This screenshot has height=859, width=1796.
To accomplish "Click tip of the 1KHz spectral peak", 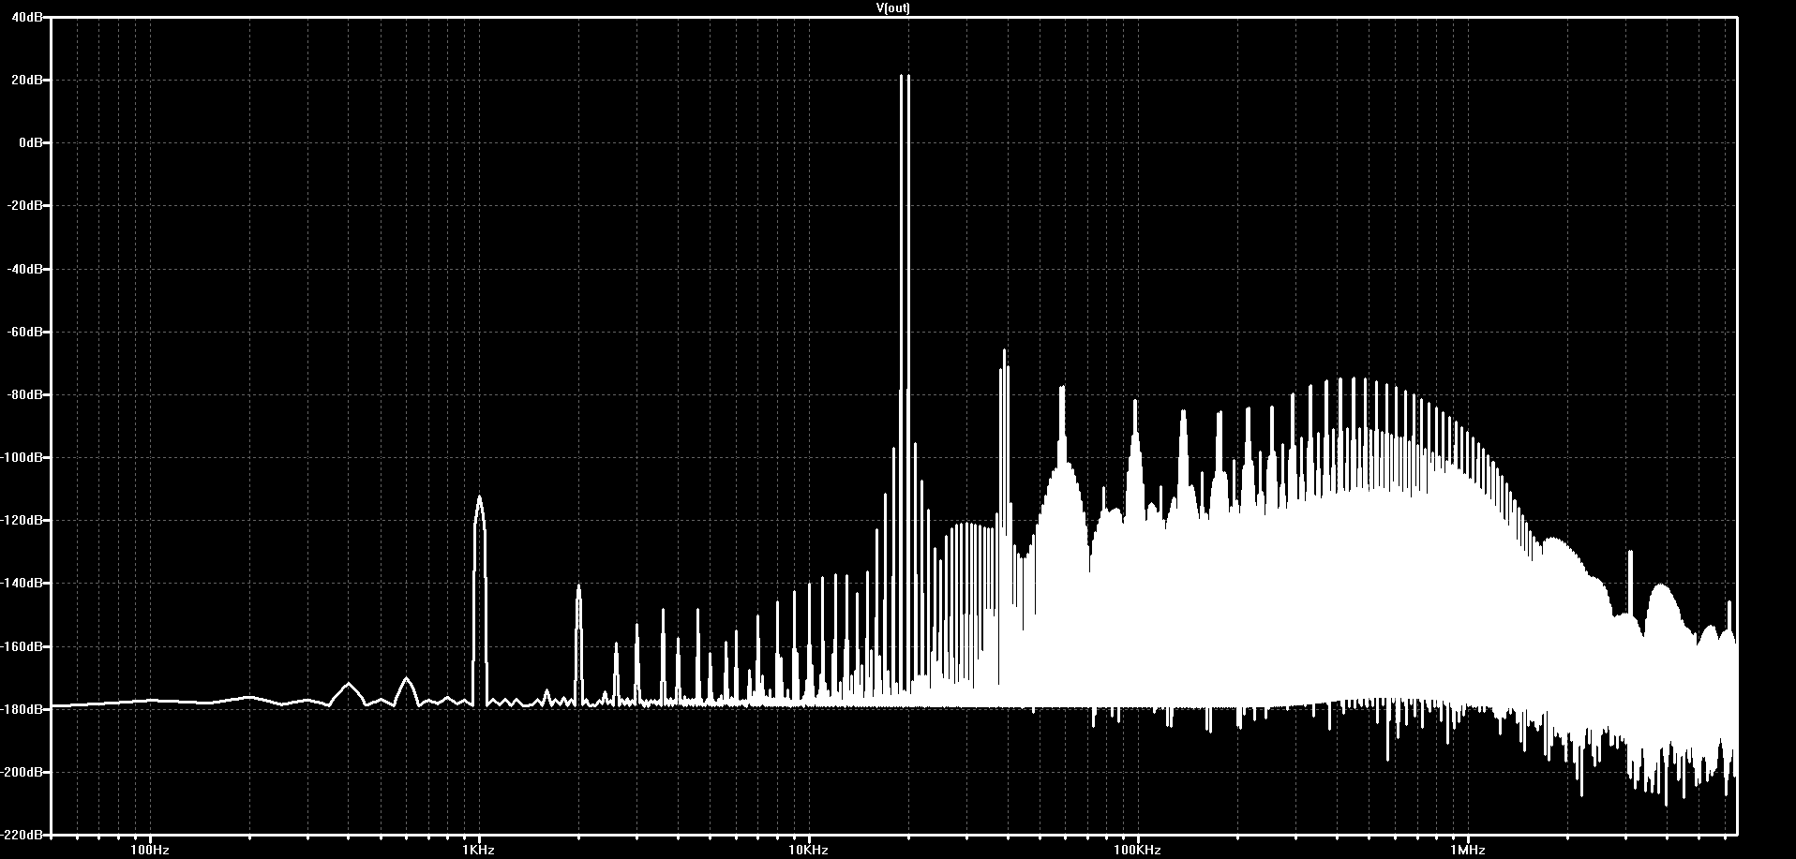I will coord(479,497).
